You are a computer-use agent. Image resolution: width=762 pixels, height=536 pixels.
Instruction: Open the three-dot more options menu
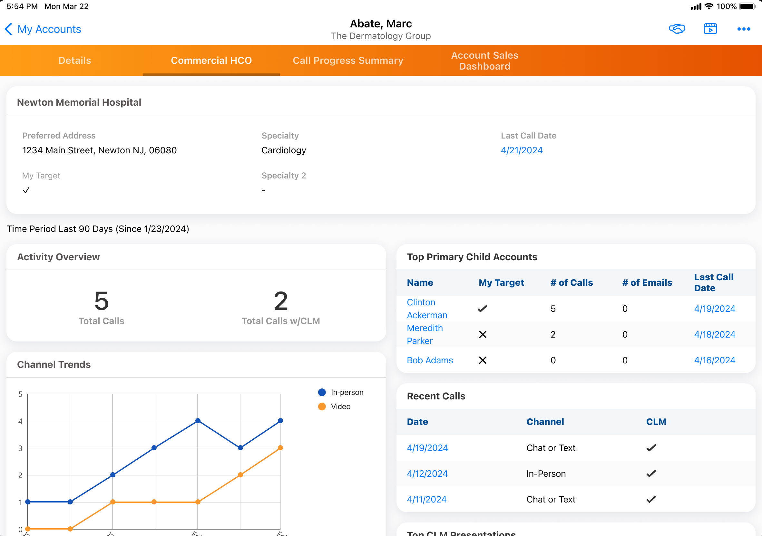(743, 29)
